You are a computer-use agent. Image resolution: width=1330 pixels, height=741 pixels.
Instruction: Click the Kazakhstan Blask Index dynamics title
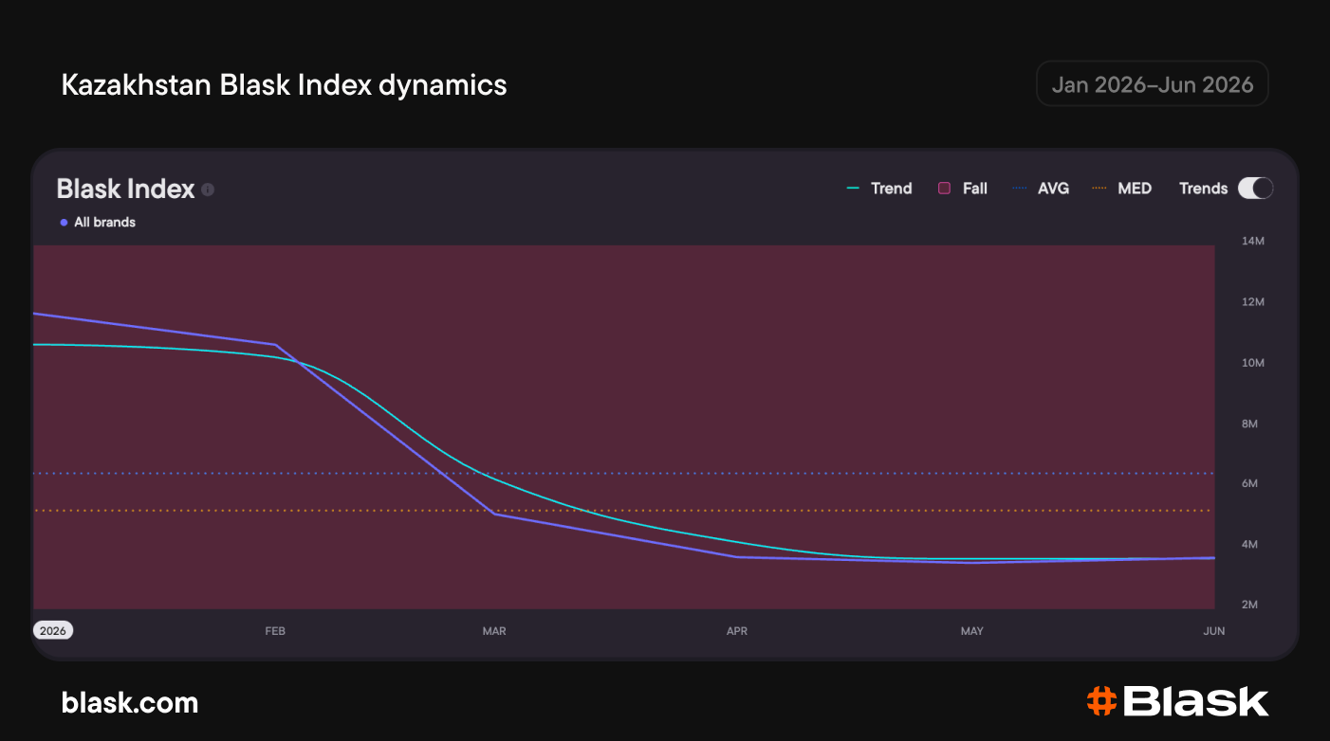pos(284,85)
